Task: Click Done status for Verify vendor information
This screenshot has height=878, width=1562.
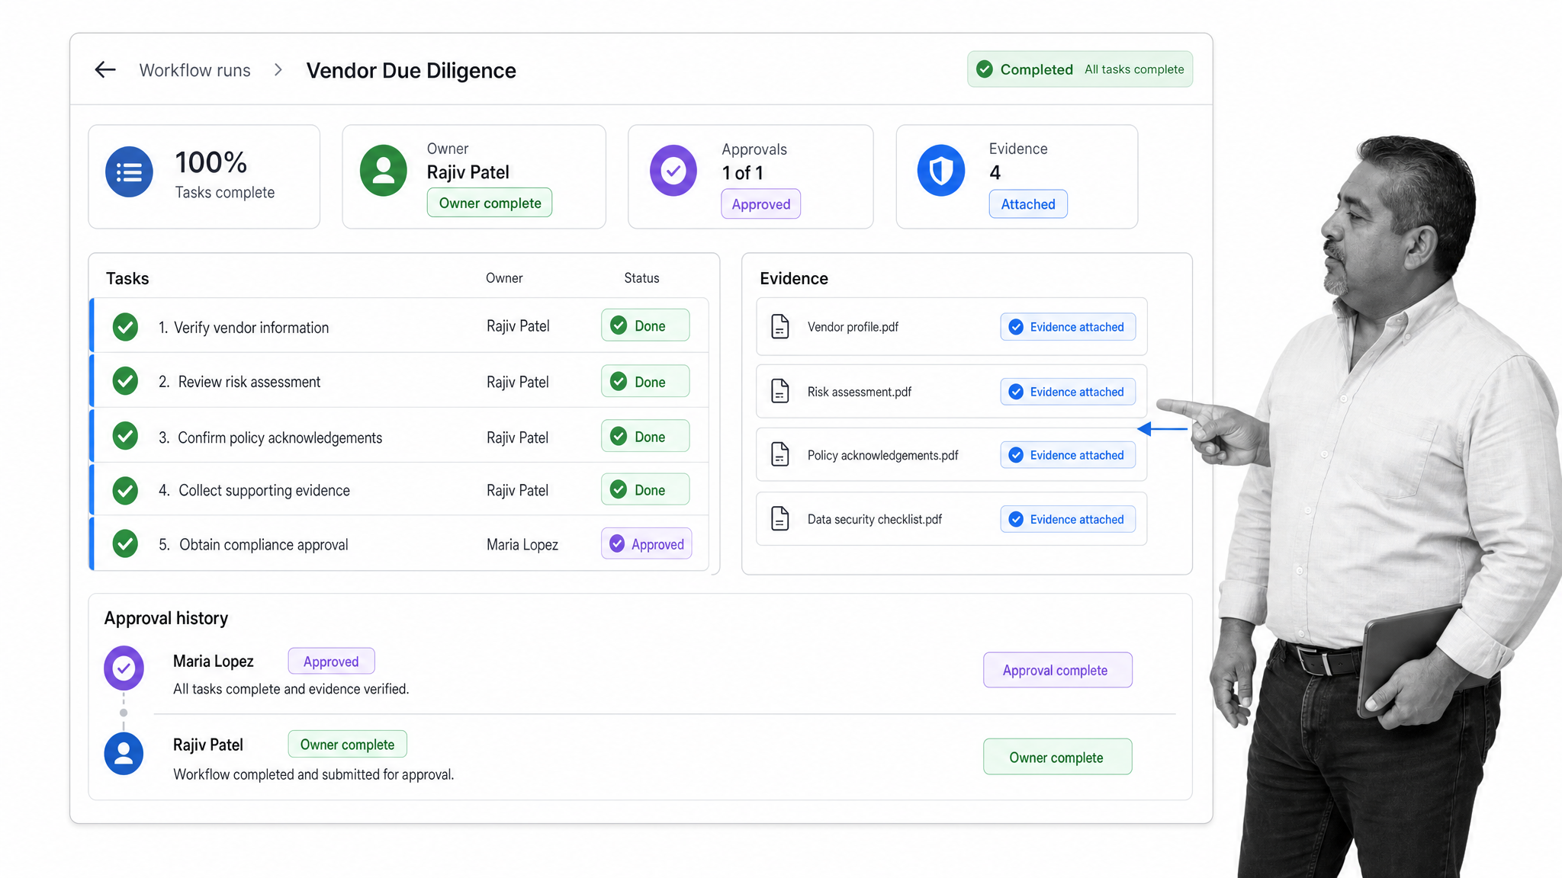Action: [645, 325]
